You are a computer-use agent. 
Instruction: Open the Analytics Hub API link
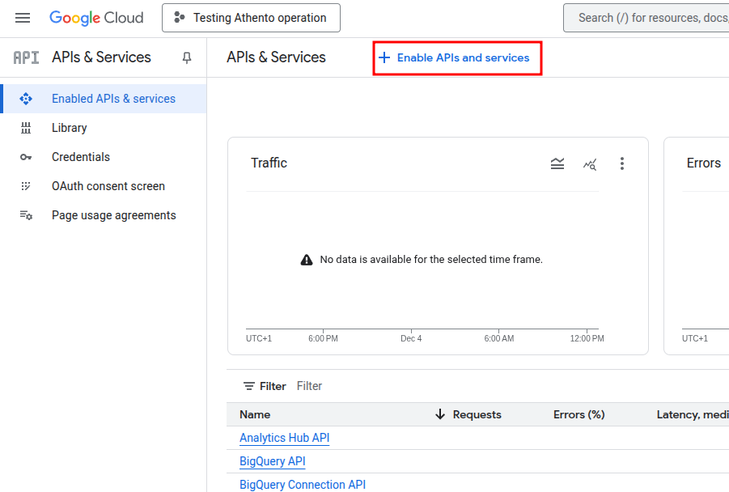point(284,438)
